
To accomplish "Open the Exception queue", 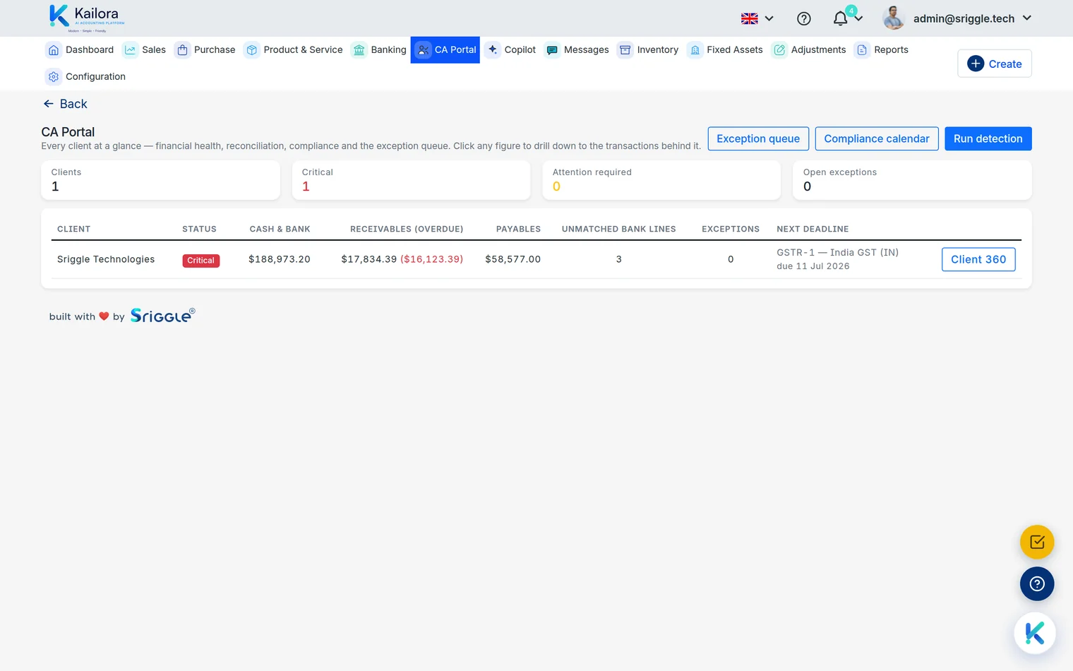I will point(758,138).
